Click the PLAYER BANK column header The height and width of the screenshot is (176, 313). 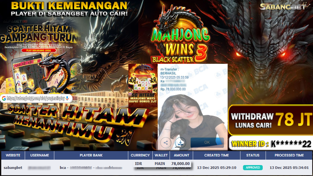(x=91, y=155)
